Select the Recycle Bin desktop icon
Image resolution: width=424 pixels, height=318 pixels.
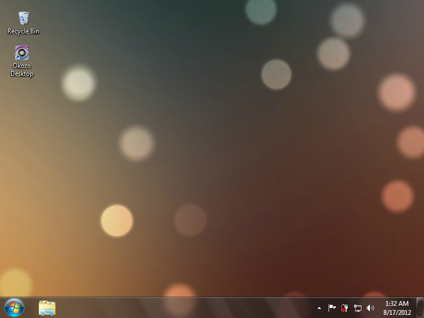[23, 18]
